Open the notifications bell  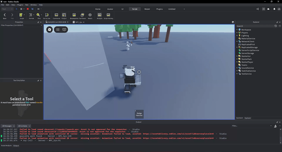[x=274, y=9]
